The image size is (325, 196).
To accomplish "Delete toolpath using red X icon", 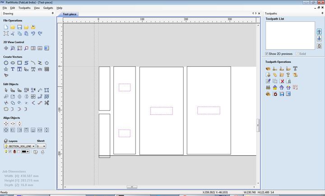I will point(282,81).
